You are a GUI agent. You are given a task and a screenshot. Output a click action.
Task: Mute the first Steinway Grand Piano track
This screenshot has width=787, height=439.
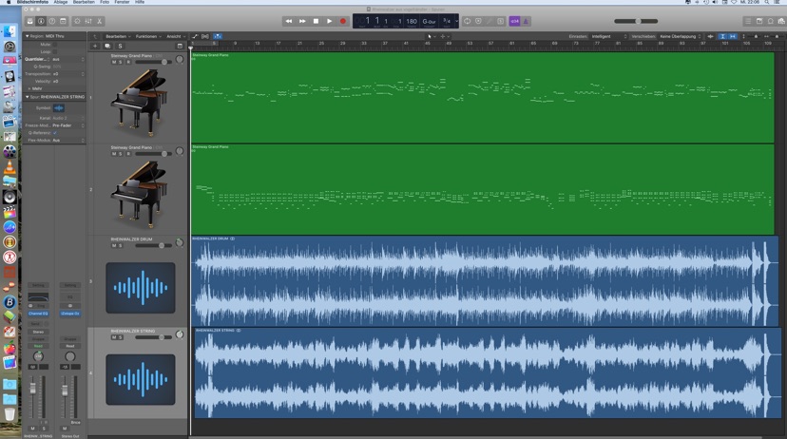(114, 62)
